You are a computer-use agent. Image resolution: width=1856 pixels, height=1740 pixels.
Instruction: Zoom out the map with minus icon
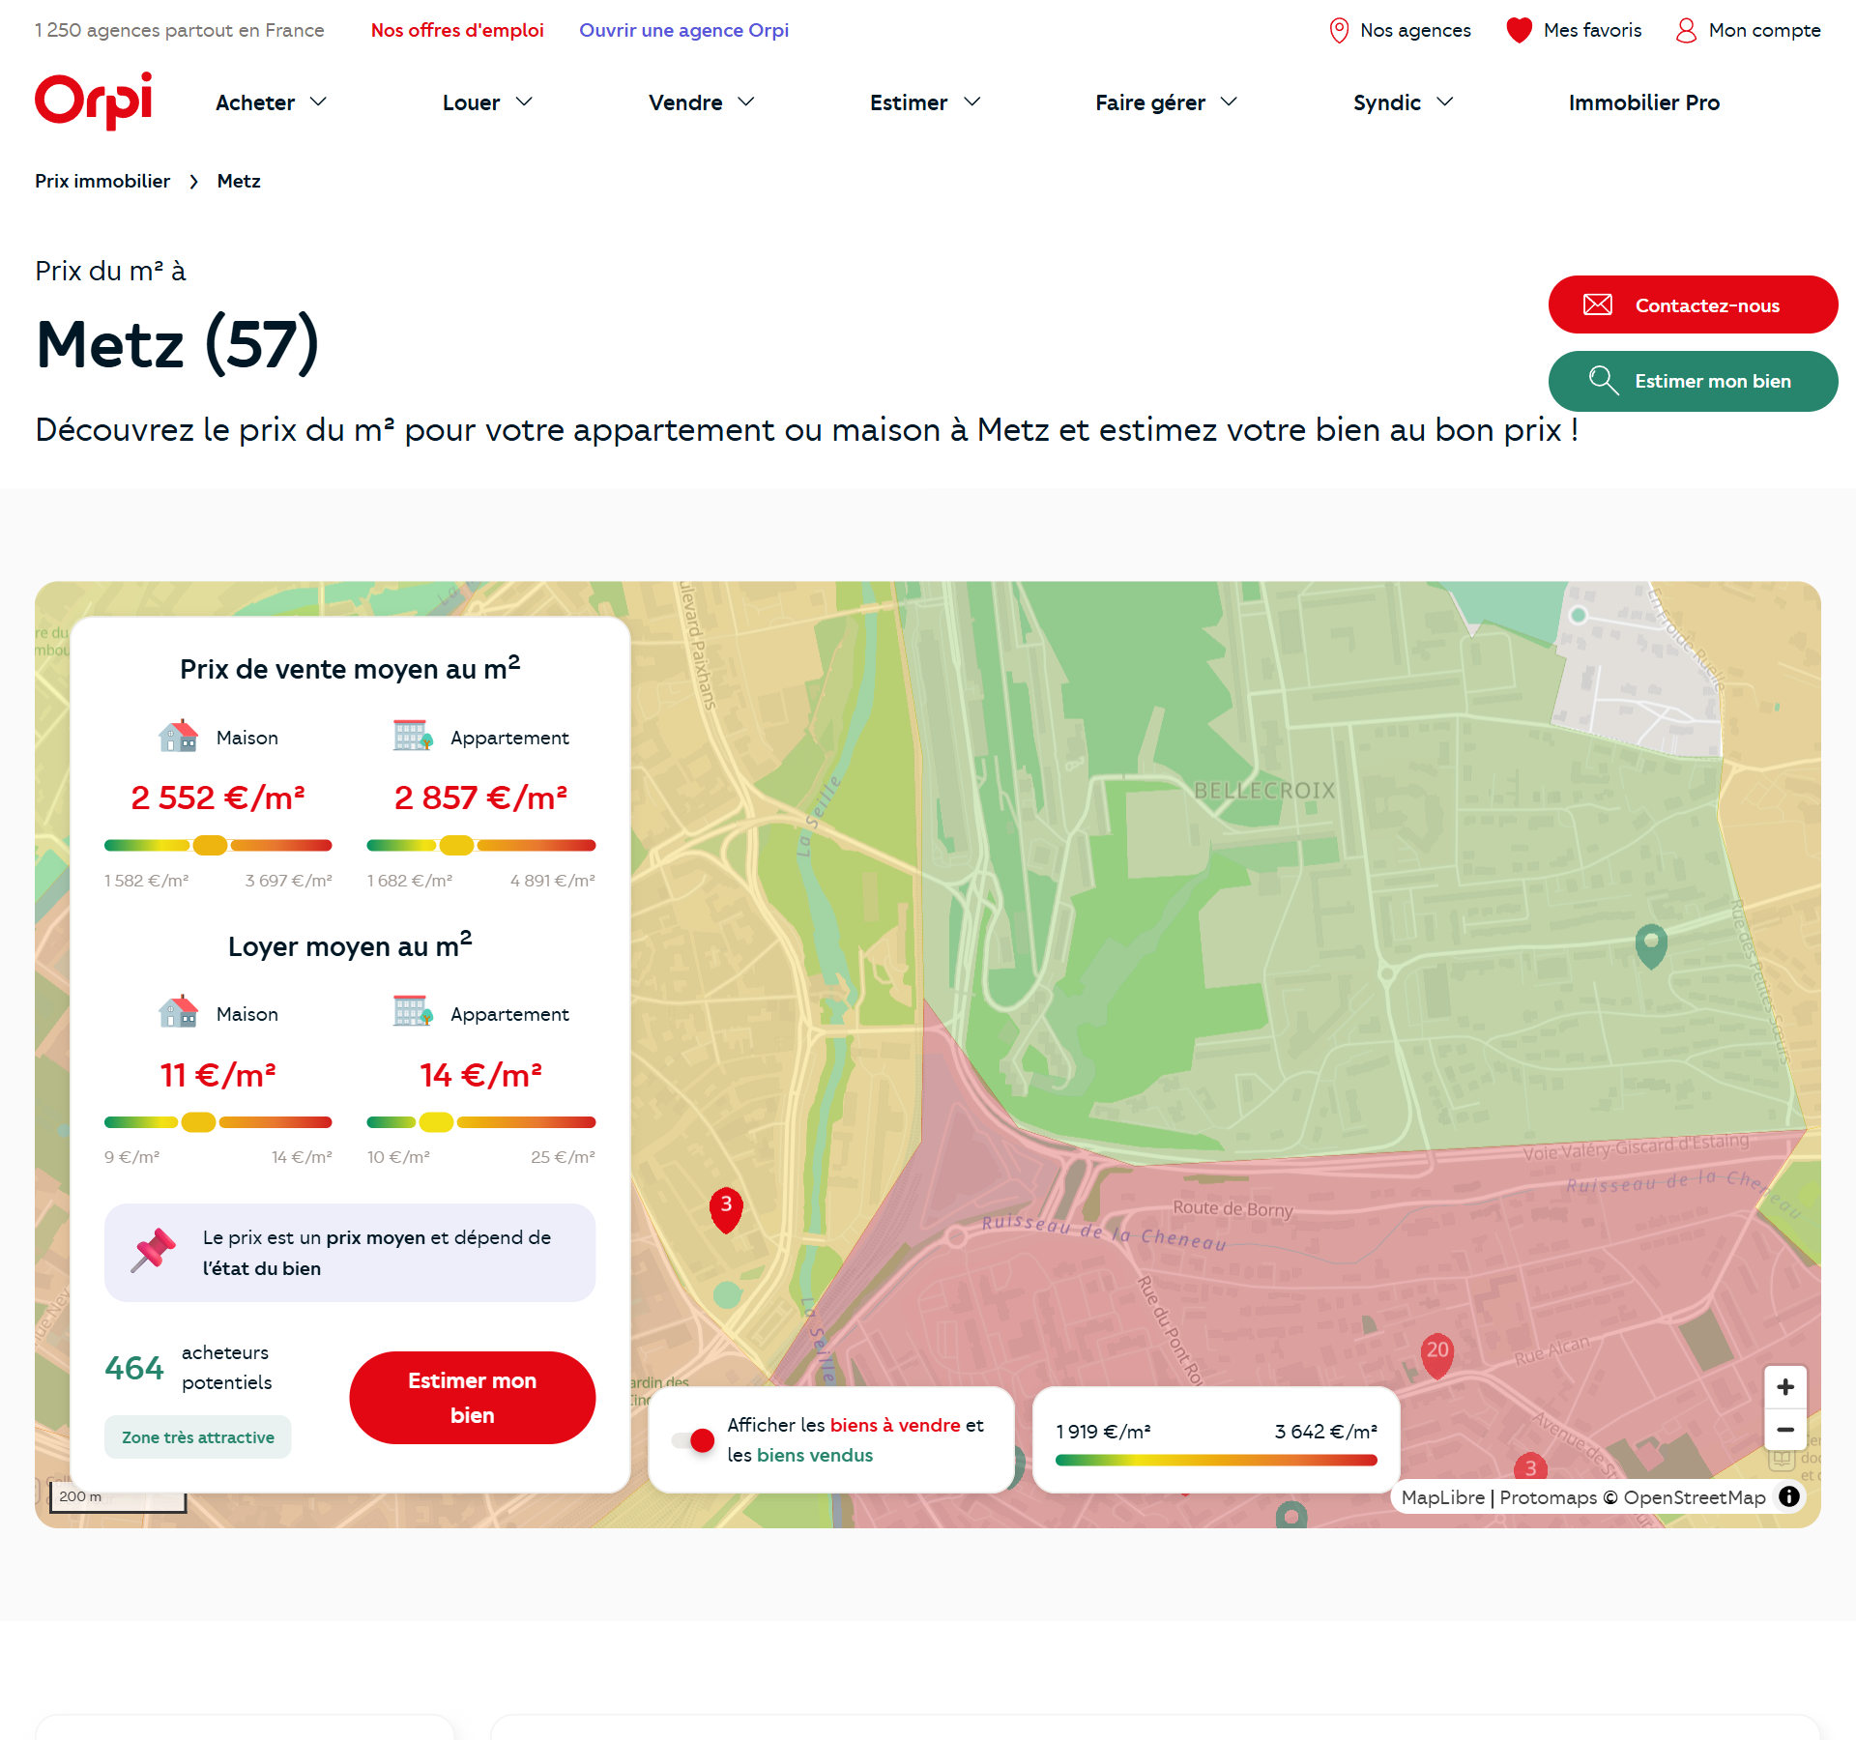1785,1430
